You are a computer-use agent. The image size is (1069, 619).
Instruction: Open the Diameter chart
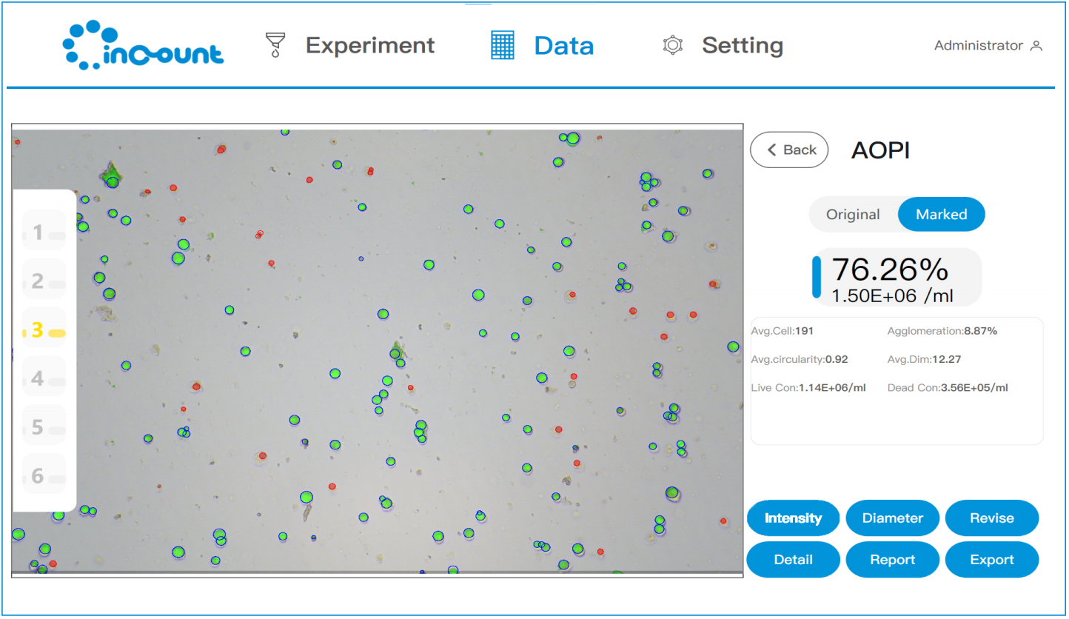(892, 518)
